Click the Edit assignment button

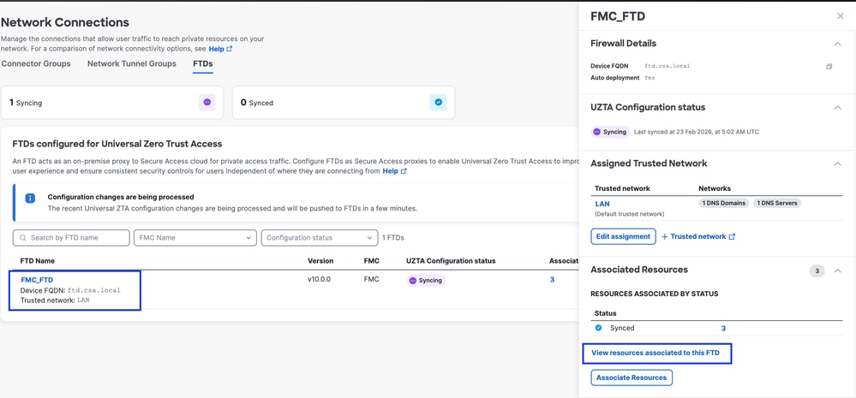click(624, 236)
